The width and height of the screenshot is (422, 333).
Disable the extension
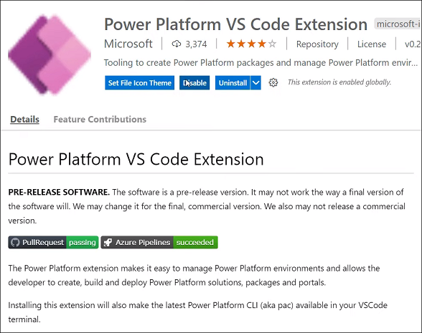[x=194, y=83]
